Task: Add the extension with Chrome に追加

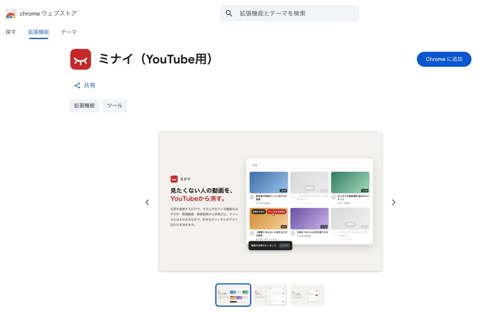Action: point(444,59)
